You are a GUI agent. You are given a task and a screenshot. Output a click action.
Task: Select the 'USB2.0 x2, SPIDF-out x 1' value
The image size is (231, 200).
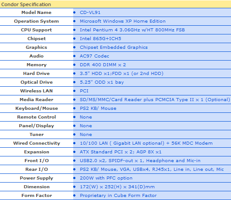112,160
